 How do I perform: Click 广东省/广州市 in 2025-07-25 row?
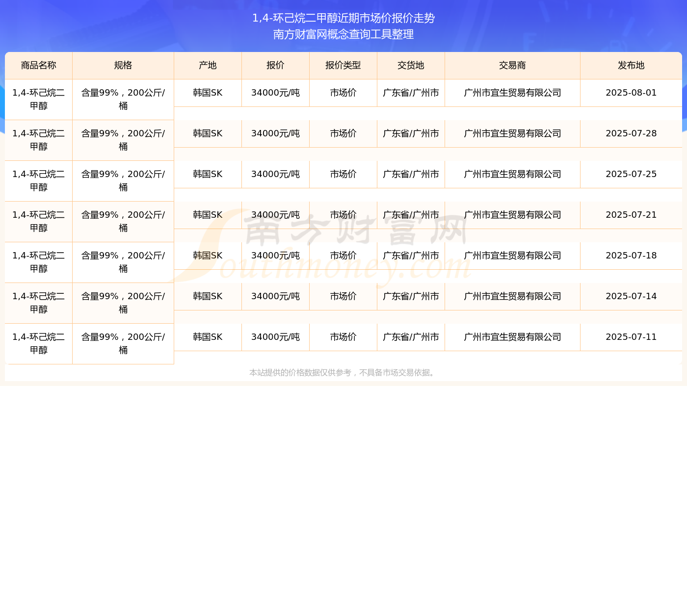coord(411,174)
